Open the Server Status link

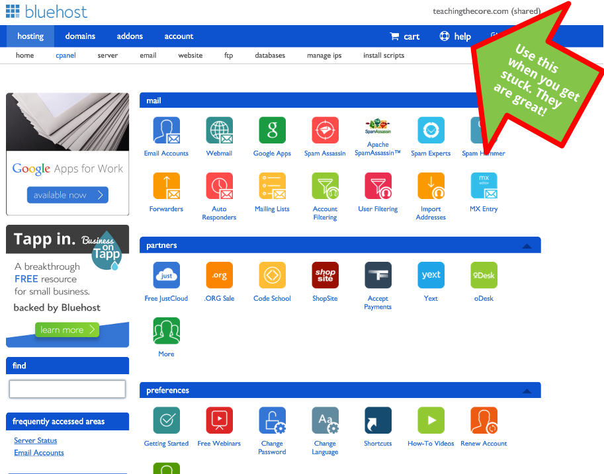36,440
